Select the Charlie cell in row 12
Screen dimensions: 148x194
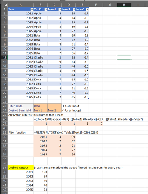tap(40, 57)
